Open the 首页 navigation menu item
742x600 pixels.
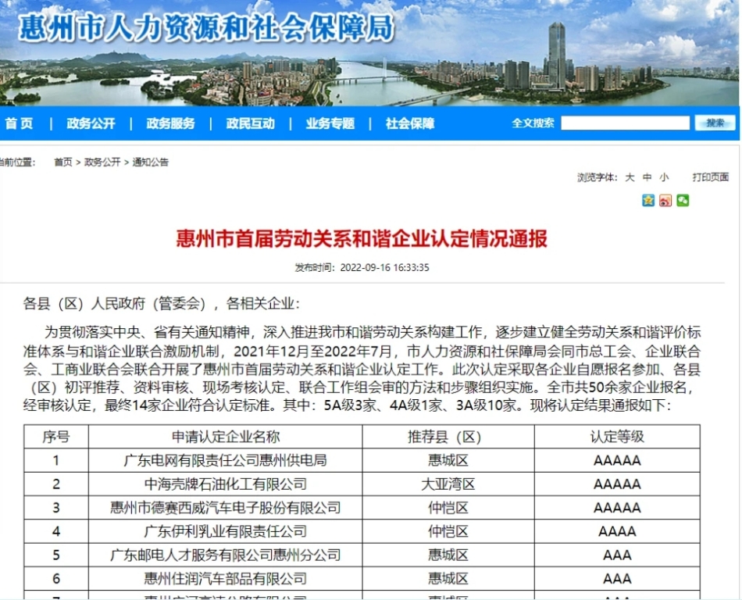[x=19, y=123]
